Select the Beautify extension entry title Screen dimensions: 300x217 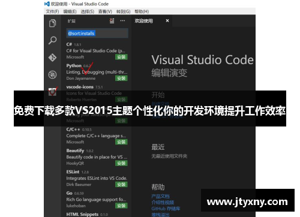pyautogui.click(x=75, y=150)
